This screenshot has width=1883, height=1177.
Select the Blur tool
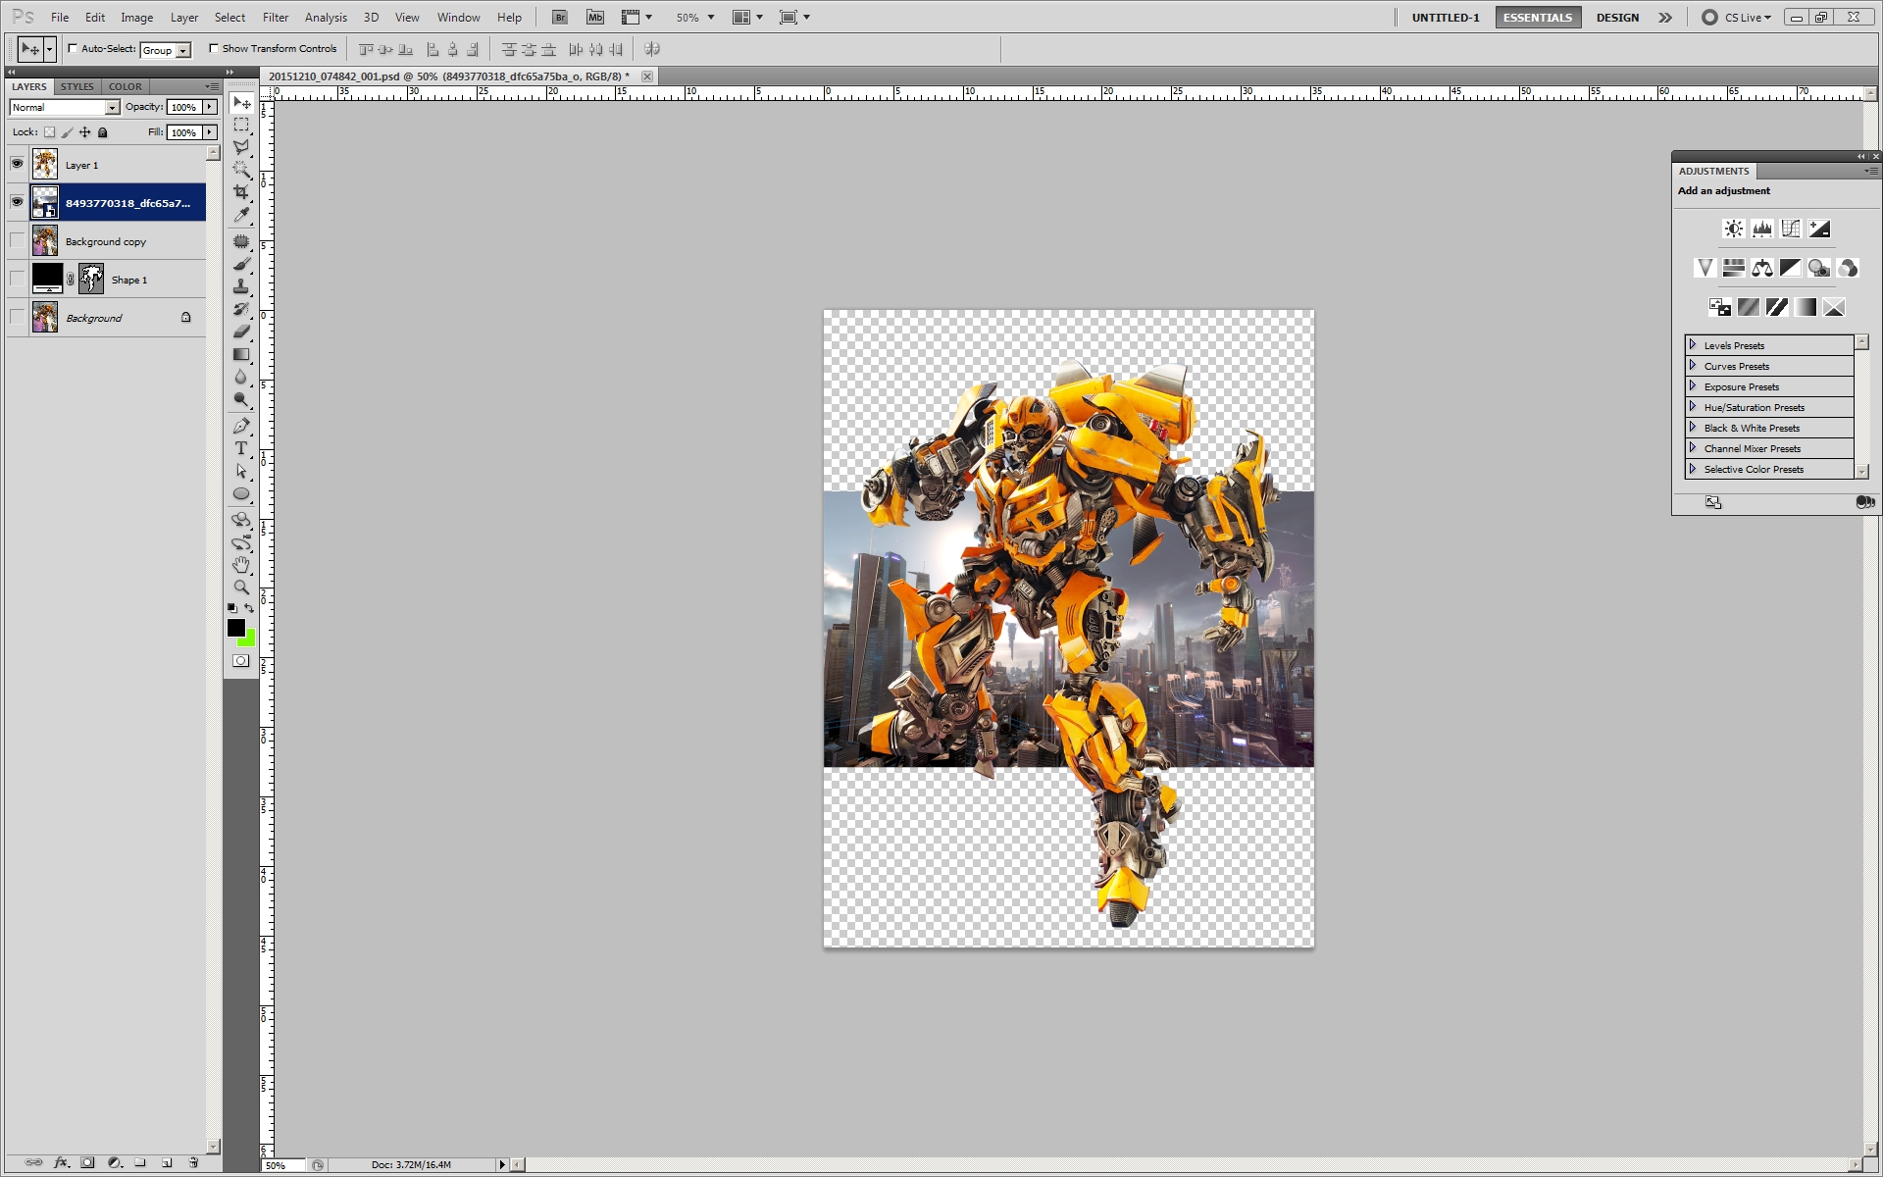point(241,377)
